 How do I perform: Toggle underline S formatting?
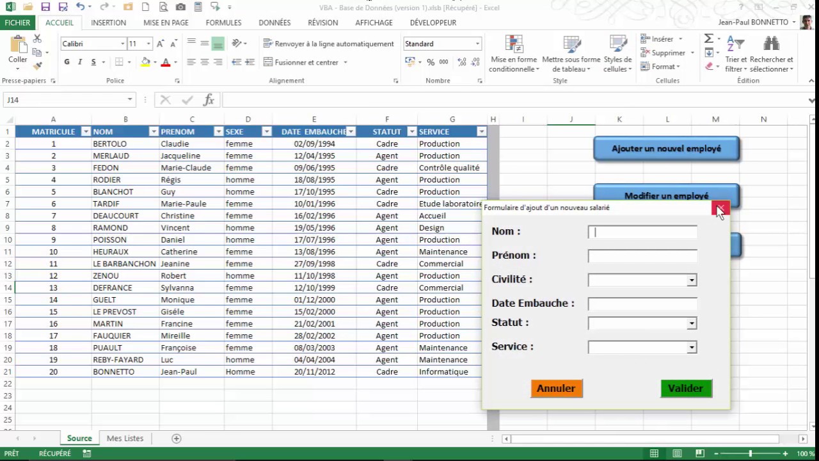[93, 62]
